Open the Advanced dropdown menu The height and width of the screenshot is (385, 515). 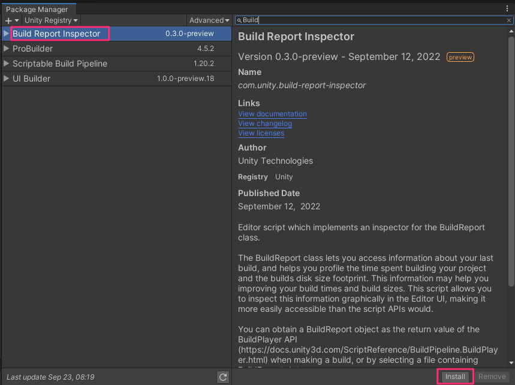click(x=209, y=20)
